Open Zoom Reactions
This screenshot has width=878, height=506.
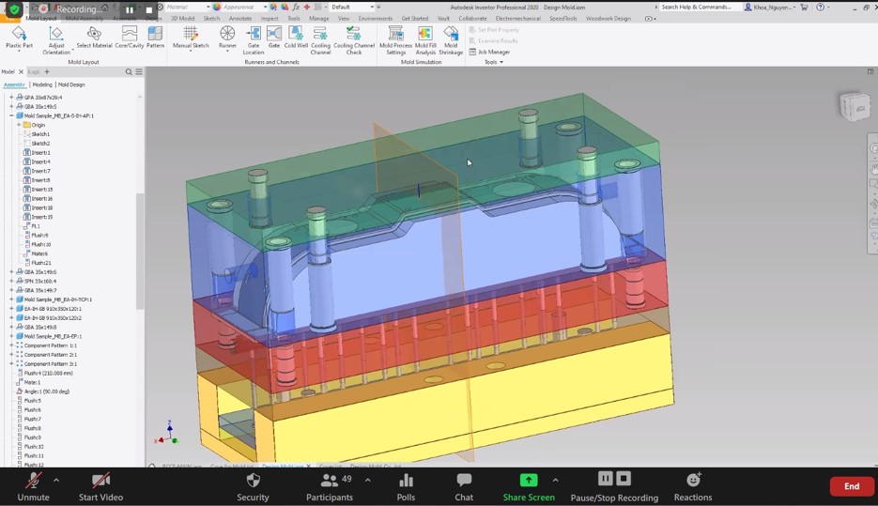pos(693,487)
